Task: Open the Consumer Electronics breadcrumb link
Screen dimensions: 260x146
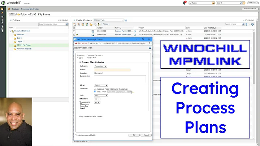Action: tap(30, 9)
